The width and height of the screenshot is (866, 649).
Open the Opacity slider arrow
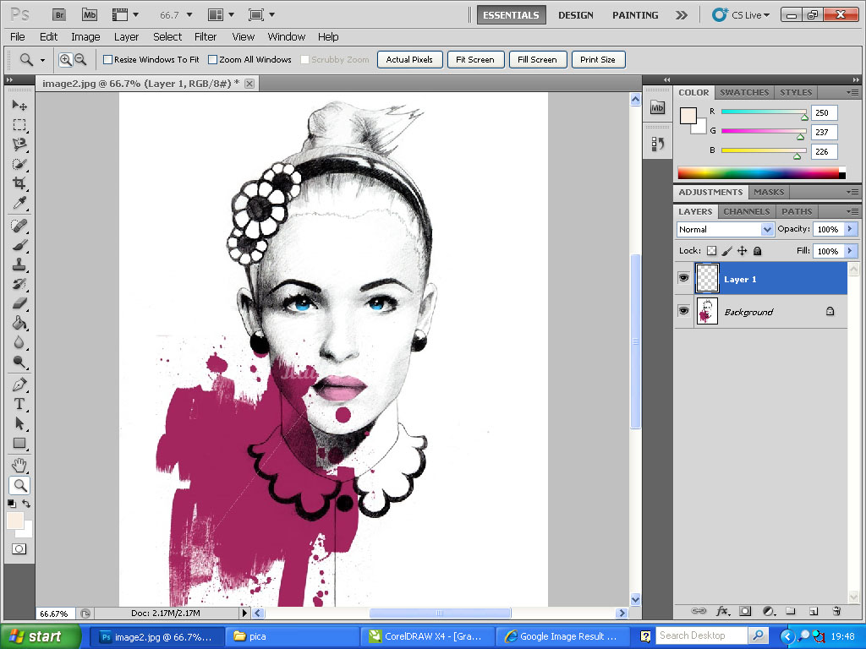pyautogui.click(x=851, y=229)
